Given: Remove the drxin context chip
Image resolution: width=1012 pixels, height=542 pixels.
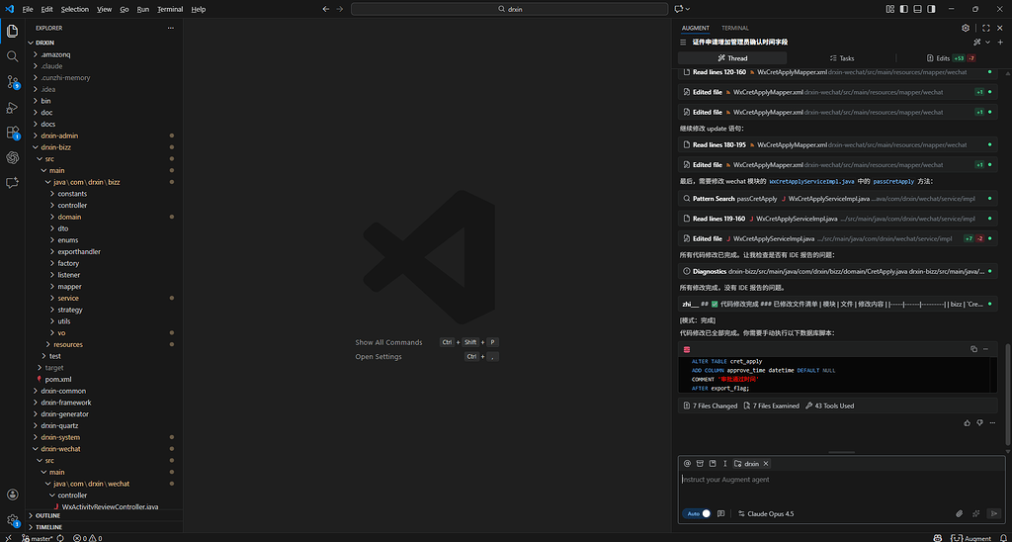Looking at the screenshot, I should pos(766,464).
